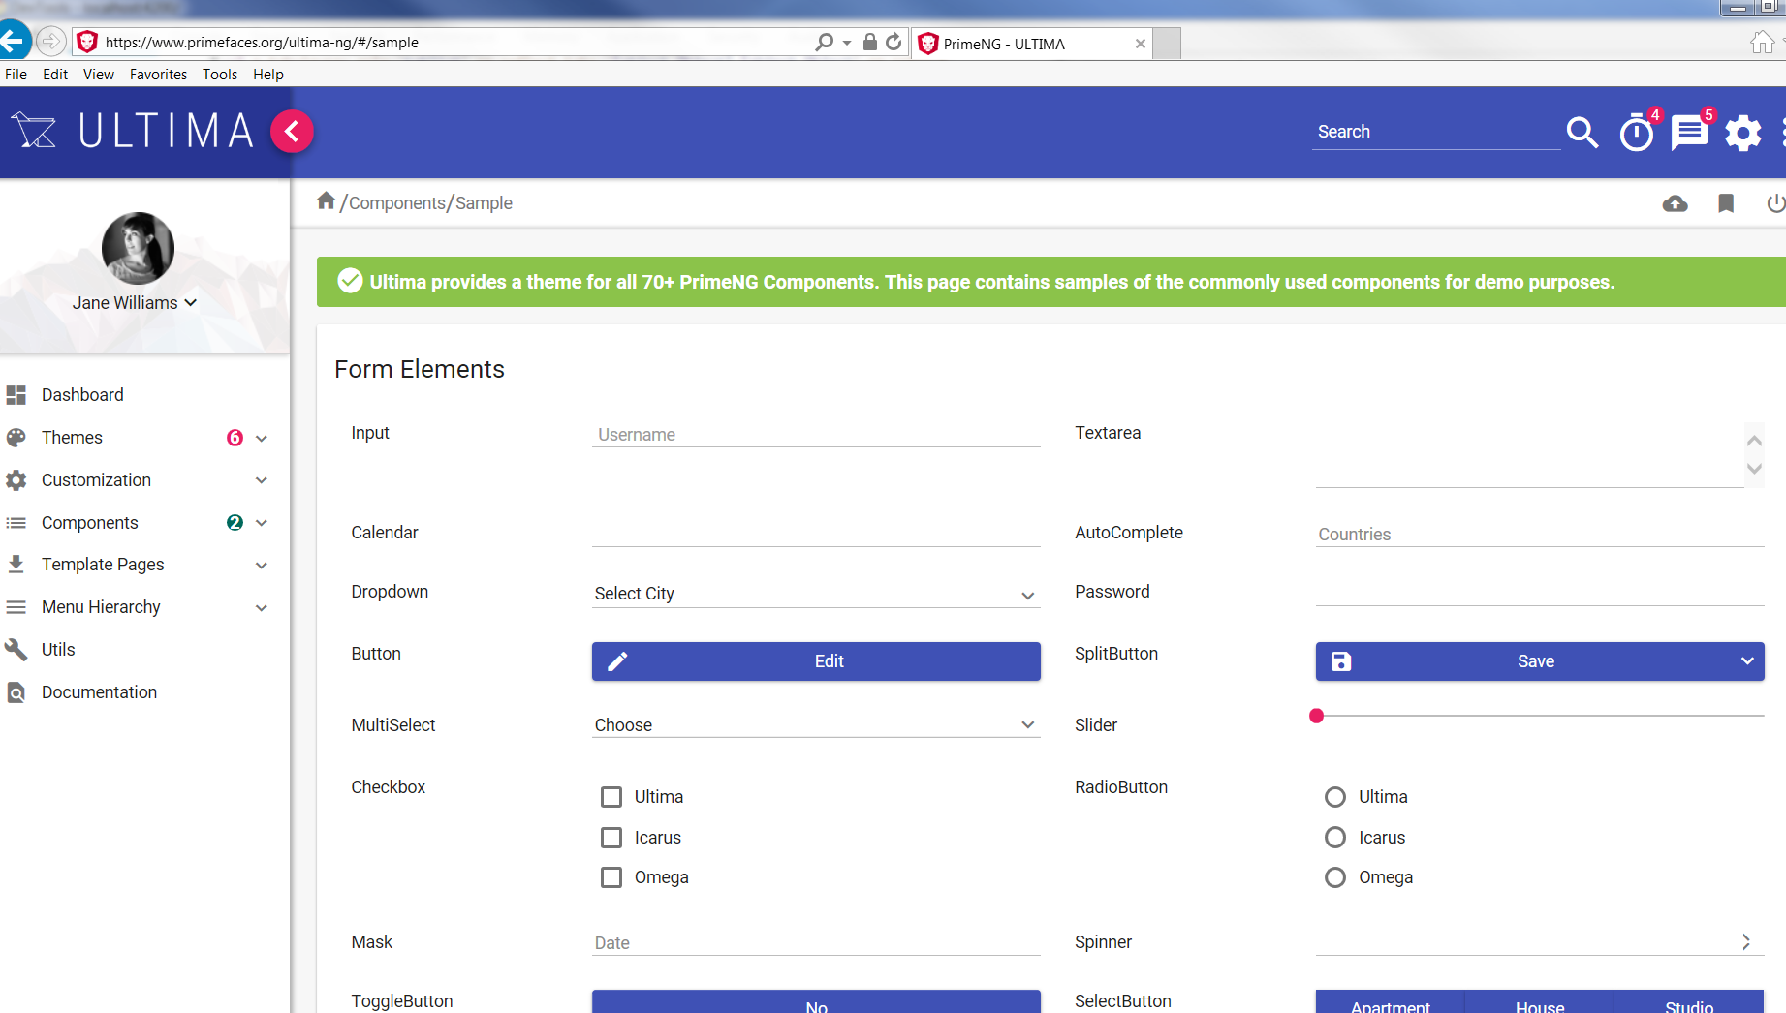
Task: Open the Components breadcrumb link
Action: pyautogui.click(x=397, y=203)
